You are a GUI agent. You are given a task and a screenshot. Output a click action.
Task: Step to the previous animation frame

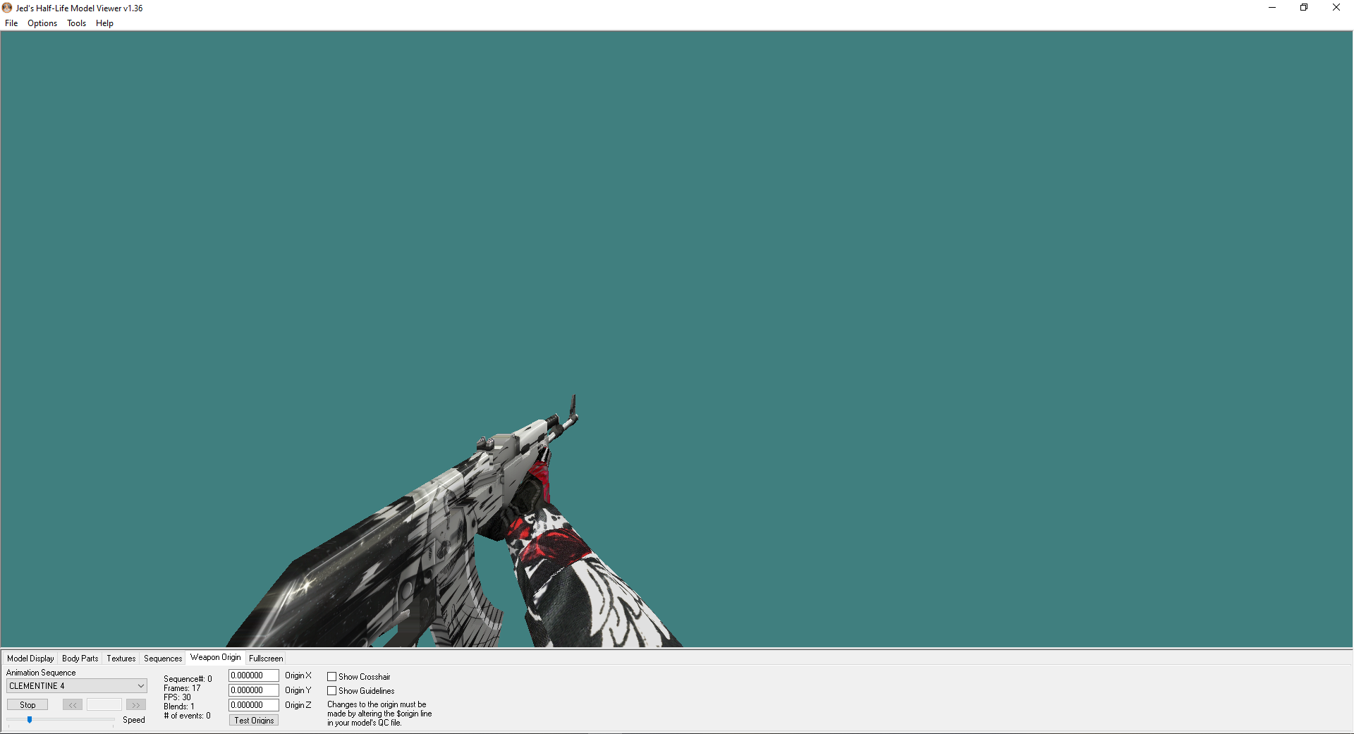(x=73, y=705)
